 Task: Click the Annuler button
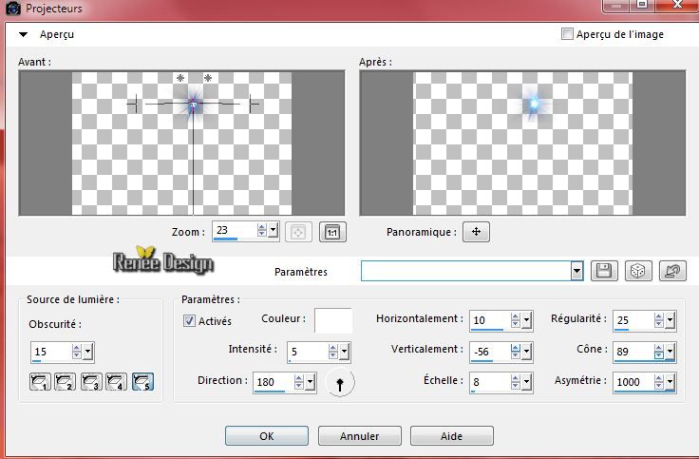359,436
